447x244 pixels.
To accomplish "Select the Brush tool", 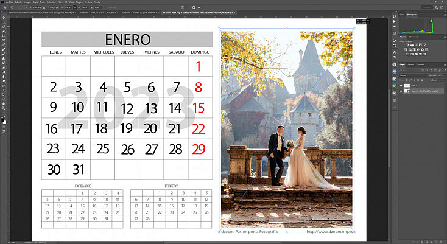I will [x=4, y=54].
